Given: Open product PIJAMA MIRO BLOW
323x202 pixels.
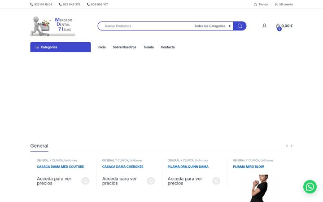Looking at the screenshot, I should pyautogui.click(x=249, y=167).
